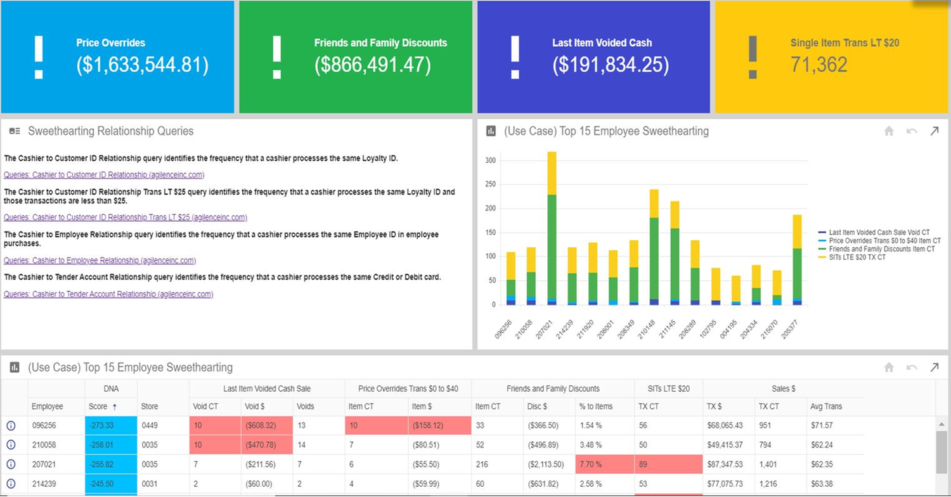Open the info icon for employee 096256

pyautogui.click(x=11, y=425)
